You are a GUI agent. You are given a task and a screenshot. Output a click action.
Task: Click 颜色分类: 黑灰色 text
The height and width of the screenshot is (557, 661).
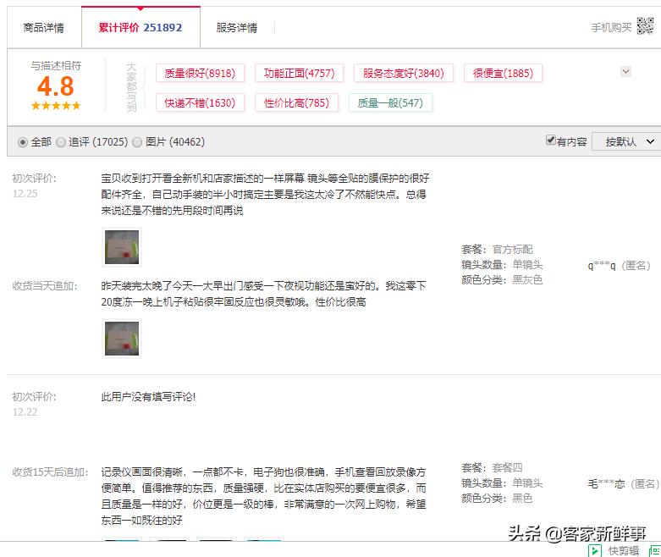click(x=502, y=280)
